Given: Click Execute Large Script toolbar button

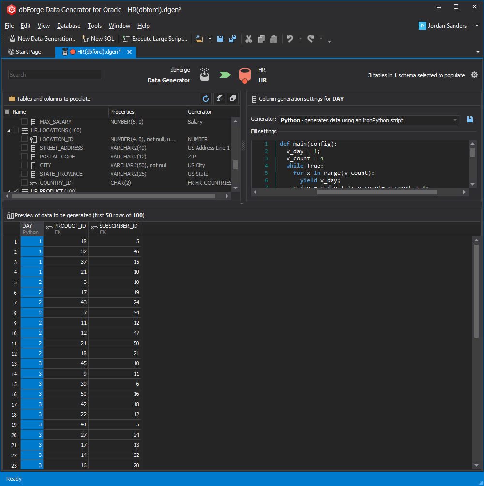Looking at the screenshot, I should coord(155,39).
